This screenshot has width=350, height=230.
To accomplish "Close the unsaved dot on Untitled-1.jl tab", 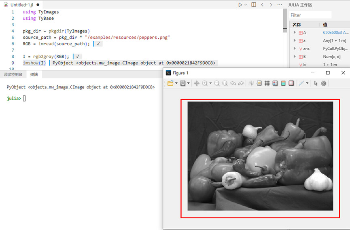I will click(x=38, y=5).
